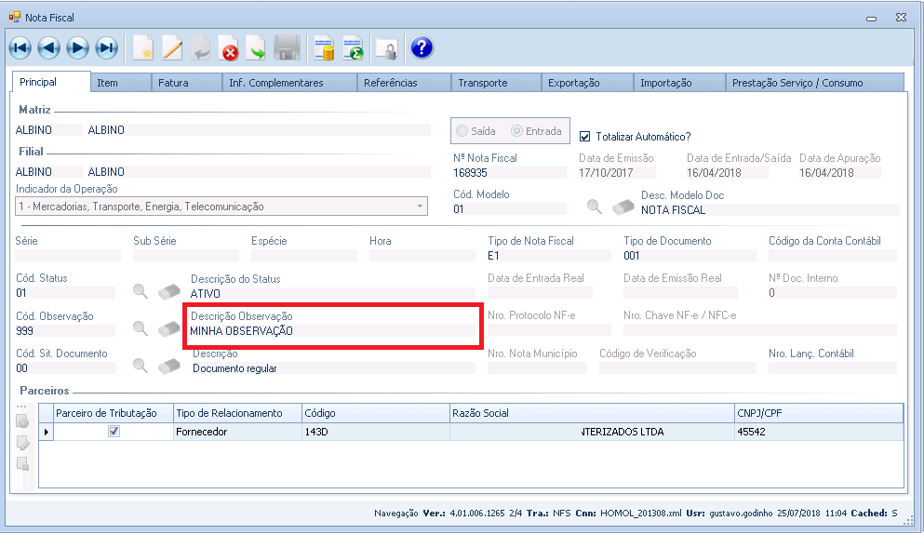The width and height of the screenshot is (924, 534).
Task: Open the Inf. Complementares tab
Action: pos(275,83)
